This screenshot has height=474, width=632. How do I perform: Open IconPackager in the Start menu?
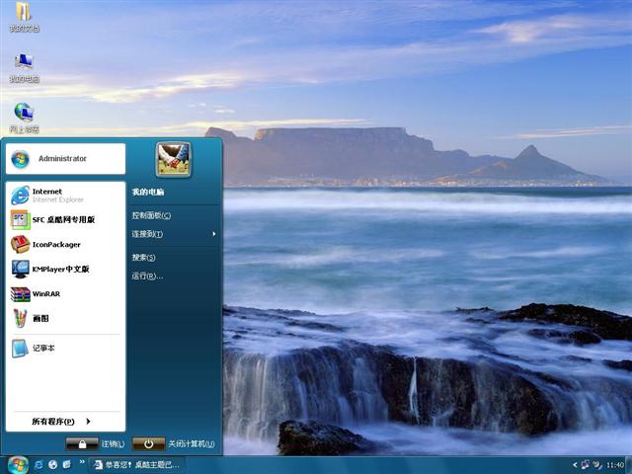click(55, 244)
